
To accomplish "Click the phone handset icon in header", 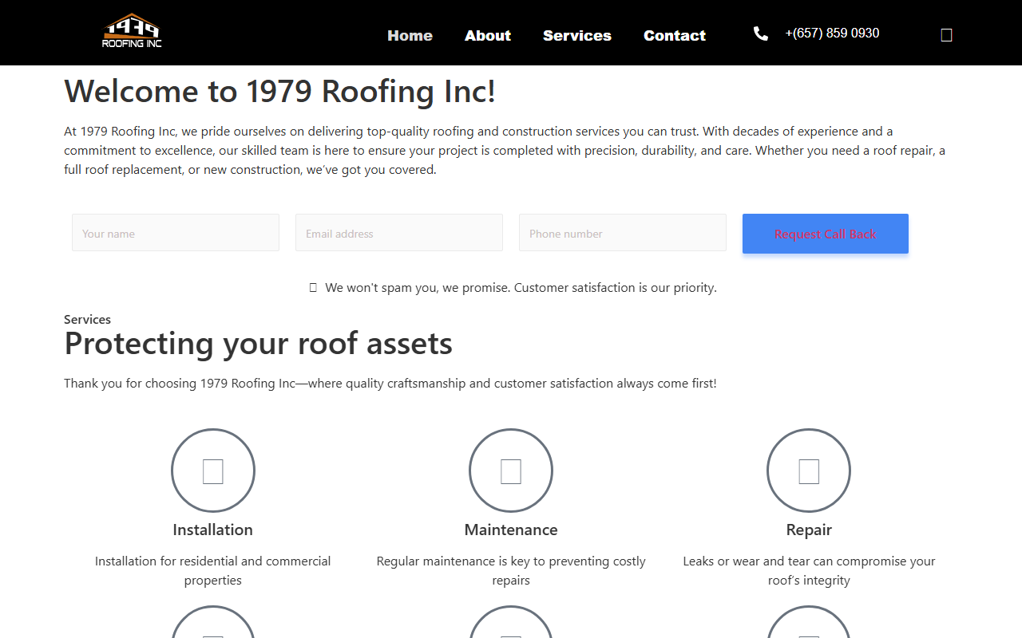I will tap(761, 33).
